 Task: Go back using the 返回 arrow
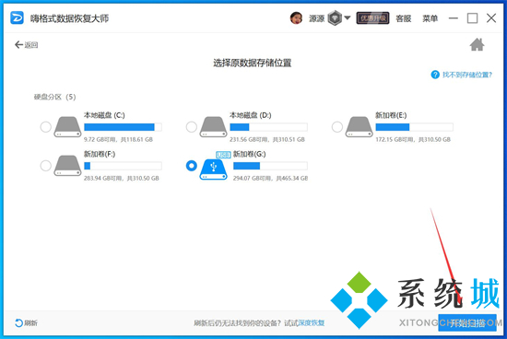coord(26,45)
